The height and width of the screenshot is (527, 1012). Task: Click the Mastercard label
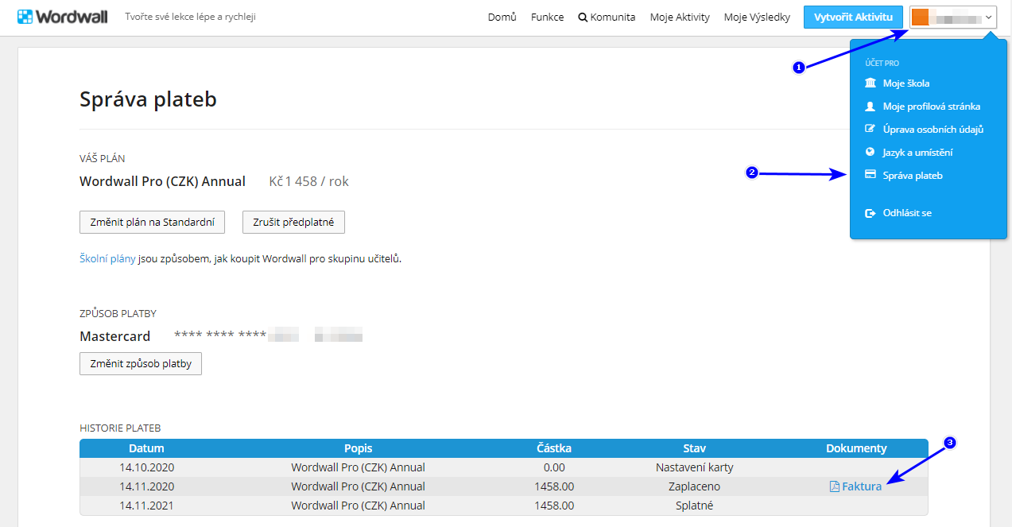[x=114, y=336]
